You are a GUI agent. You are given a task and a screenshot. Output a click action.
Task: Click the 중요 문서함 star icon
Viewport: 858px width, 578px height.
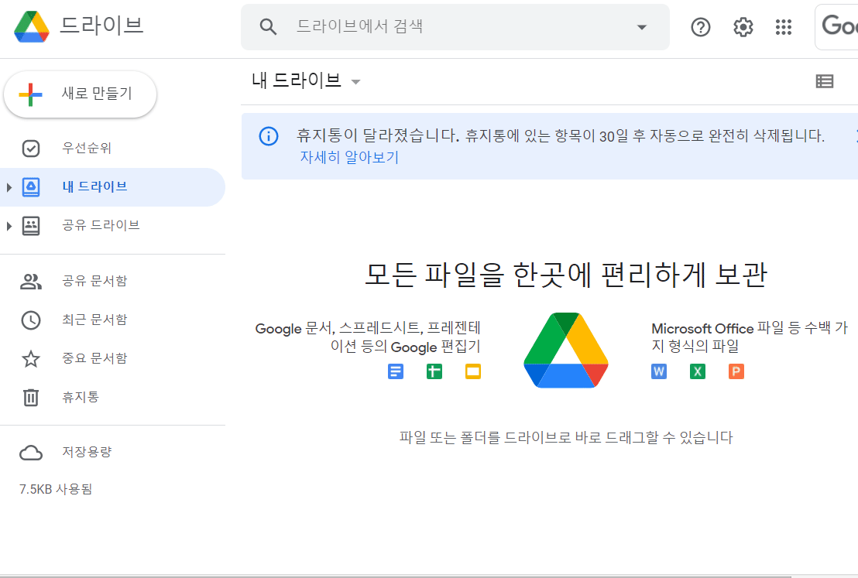click(x=31, y=359)
